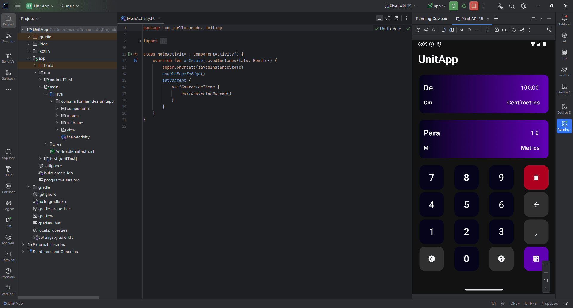Stop the running app with red square

tap(474, 6)
